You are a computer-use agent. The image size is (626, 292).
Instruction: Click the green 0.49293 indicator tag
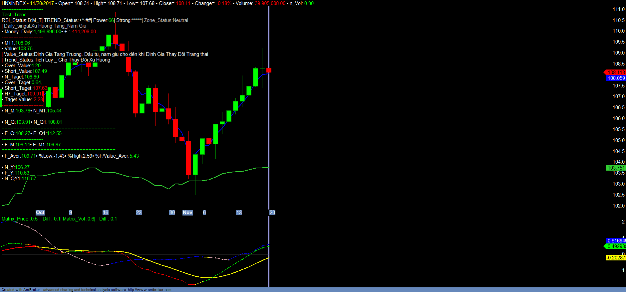click(x=616, y=246)
